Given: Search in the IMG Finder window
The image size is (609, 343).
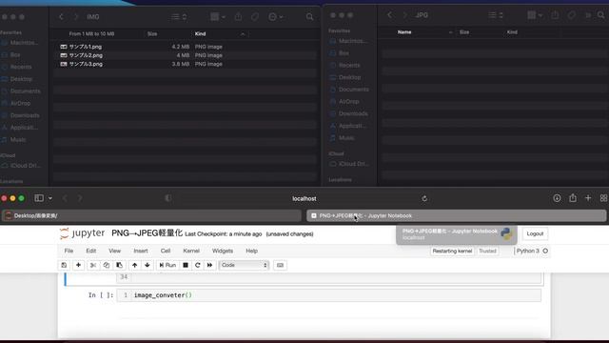Looking at the screenshot, I should [x=309, y=17].
